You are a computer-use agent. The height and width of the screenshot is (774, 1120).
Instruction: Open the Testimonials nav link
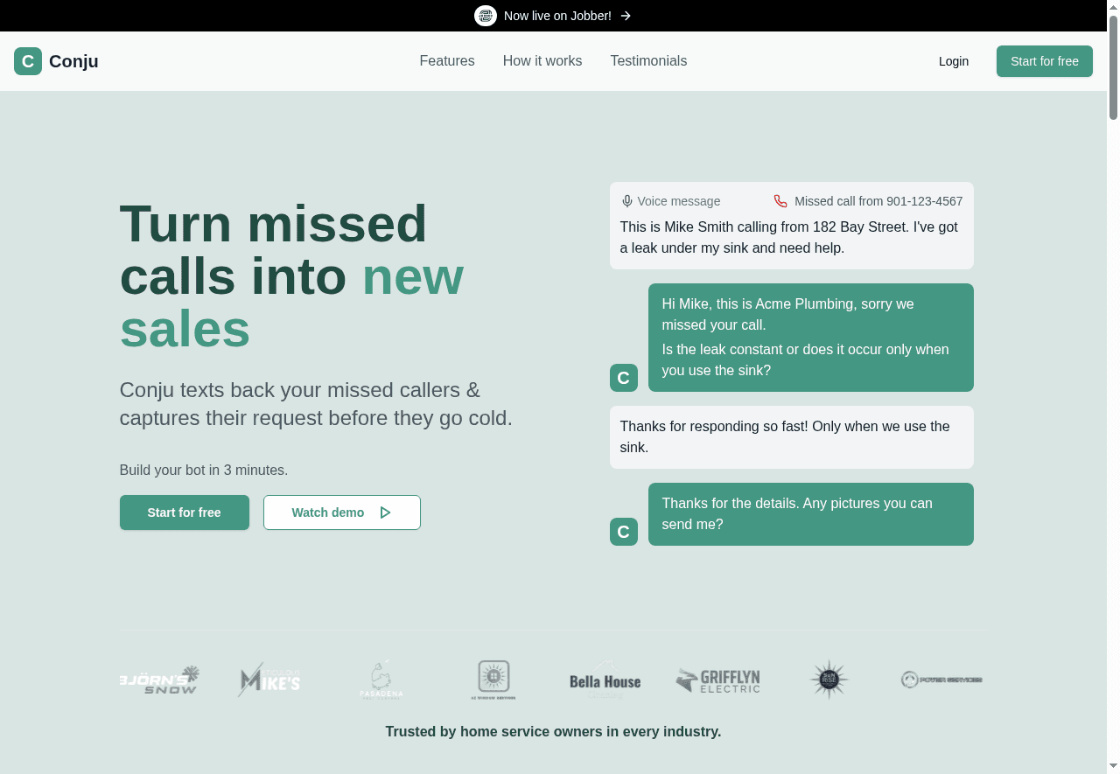648,61
